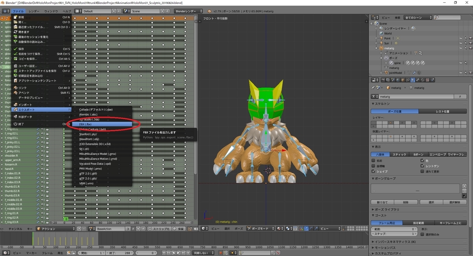Click the World globe icon in outliner
Image resolution: width=473 pixels, height=256 pixels.
pyautogui.click(x=381, y=33)
